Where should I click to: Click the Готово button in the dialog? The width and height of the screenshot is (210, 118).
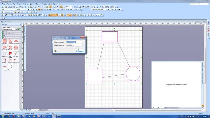click(x=80, y=51)
